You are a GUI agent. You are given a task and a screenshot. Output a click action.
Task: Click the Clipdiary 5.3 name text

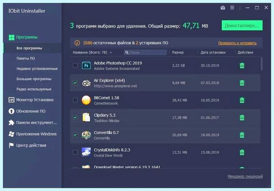coord(105,115)
